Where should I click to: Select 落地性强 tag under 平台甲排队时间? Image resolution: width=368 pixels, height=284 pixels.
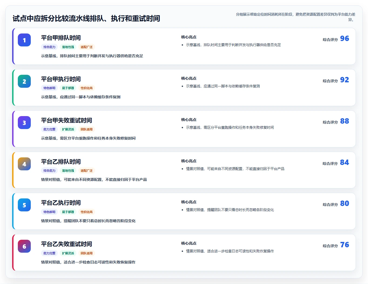[x=68, y=47]
